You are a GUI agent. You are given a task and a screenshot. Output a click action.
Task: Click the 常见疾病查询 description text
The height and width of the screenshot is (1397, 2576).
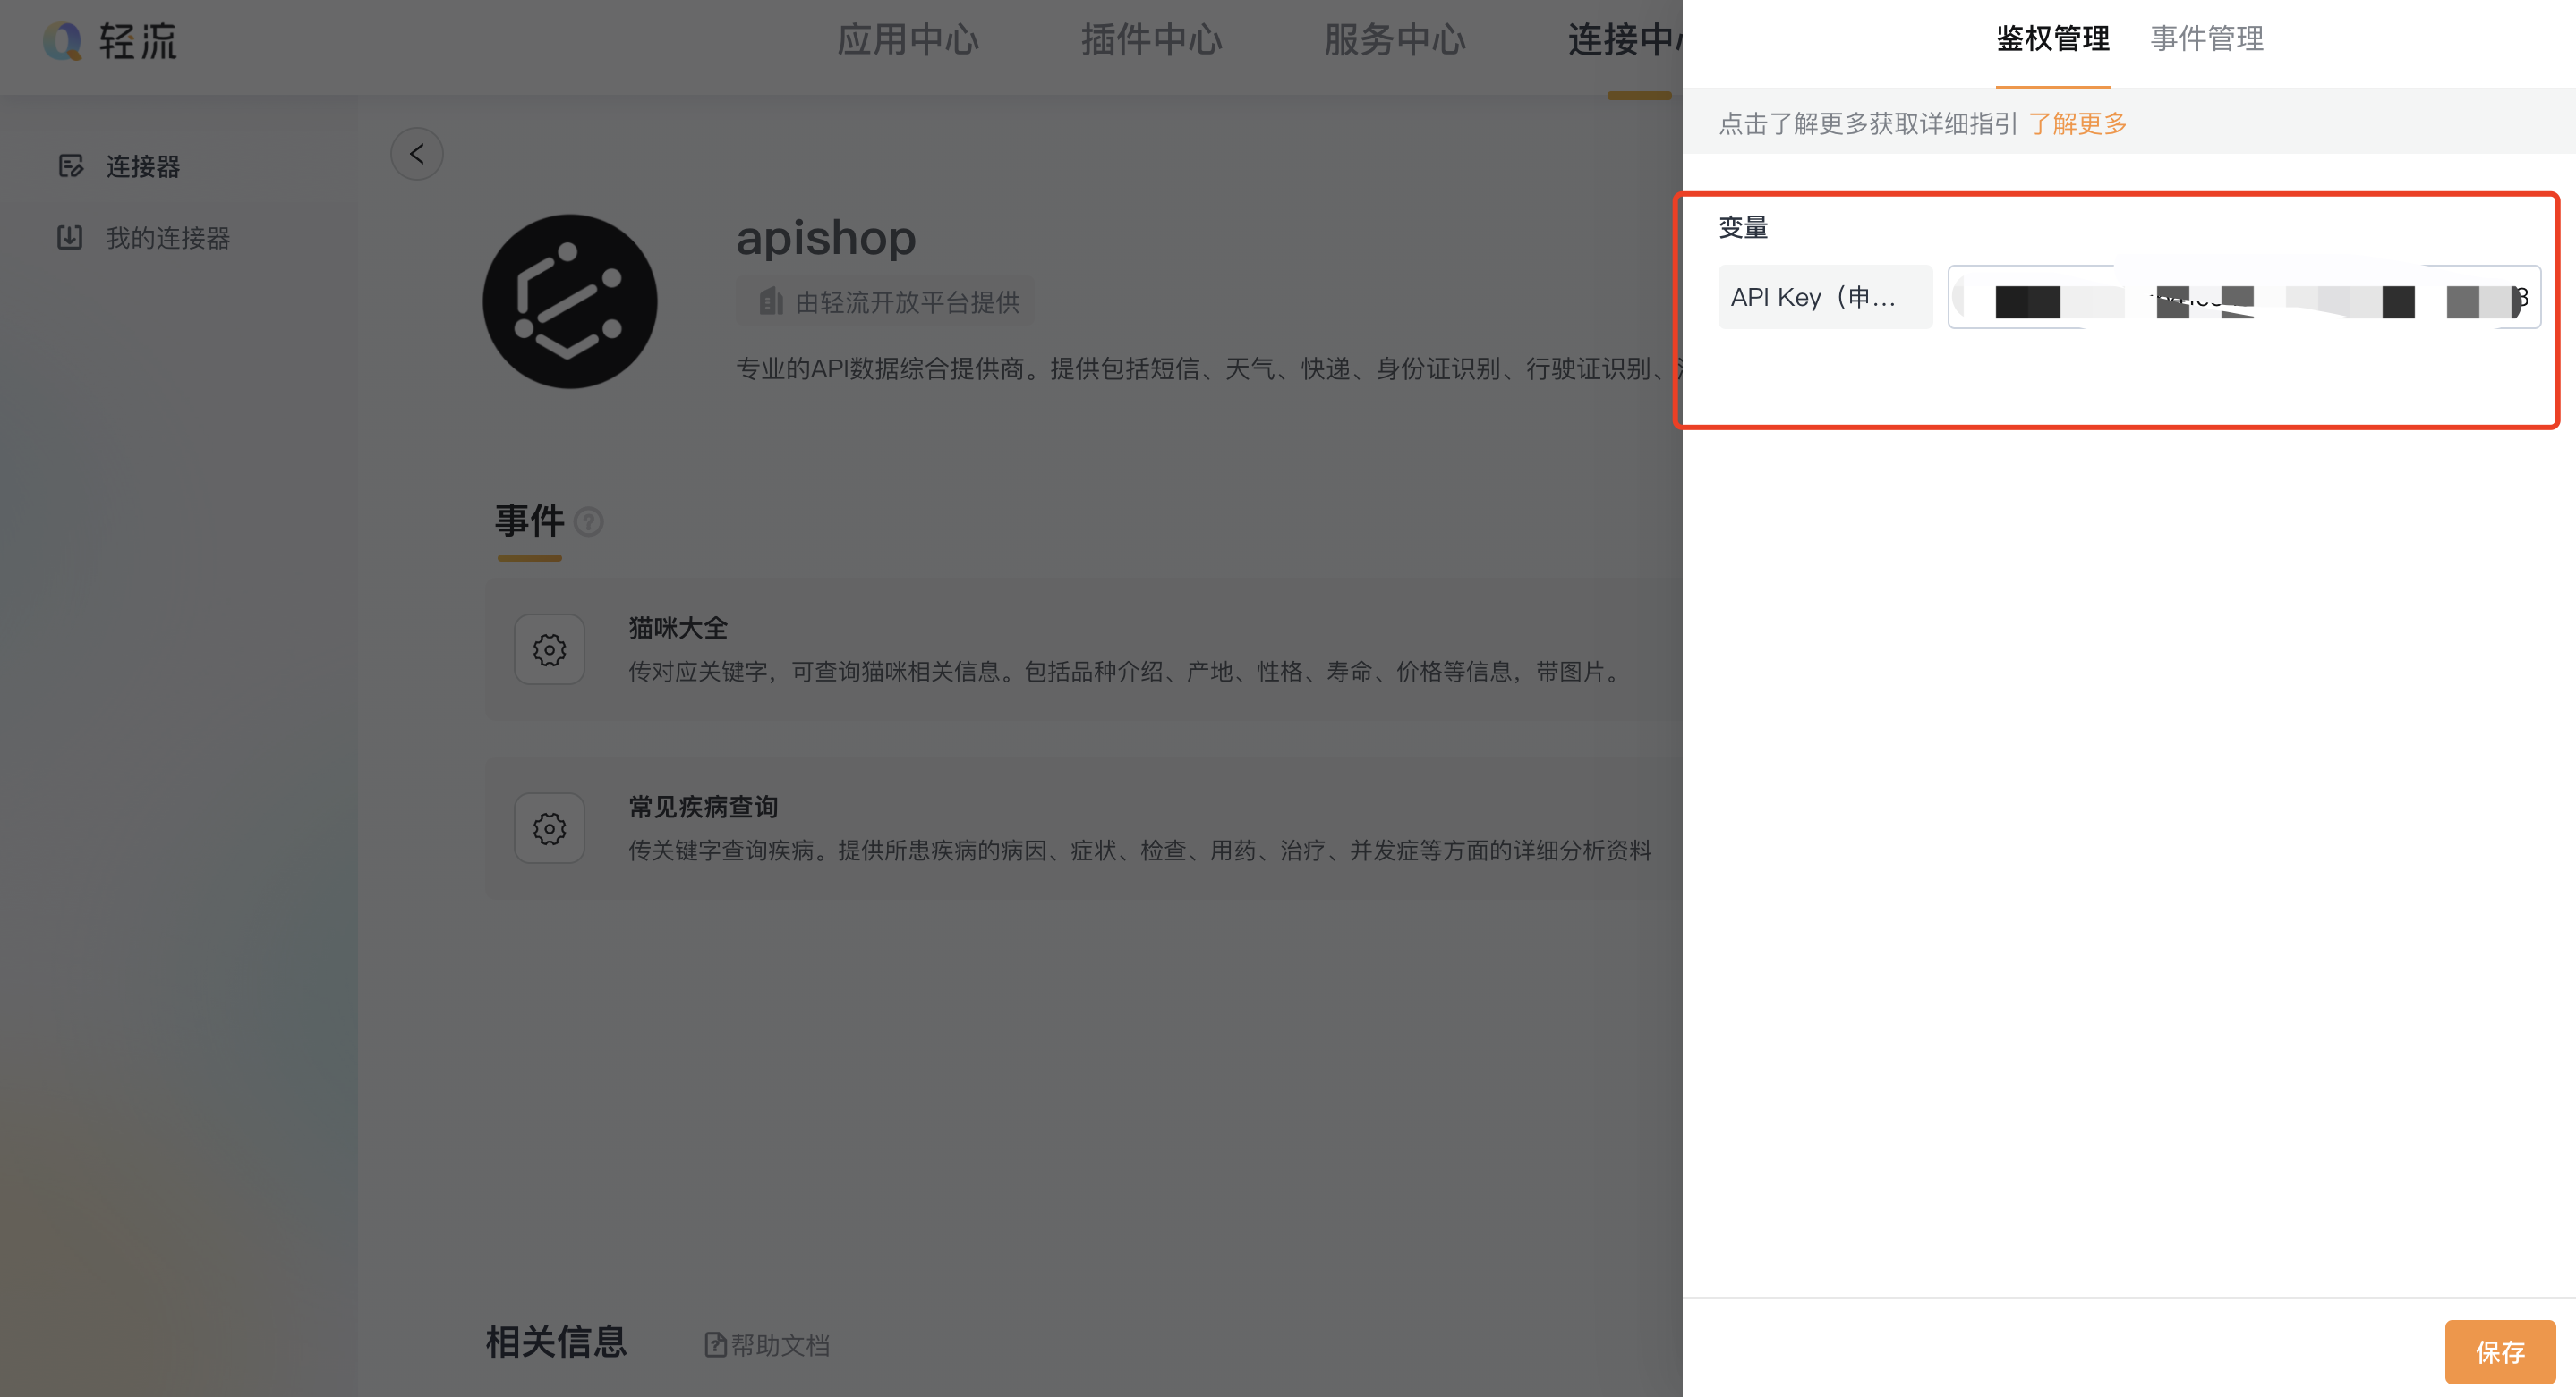1140,851
